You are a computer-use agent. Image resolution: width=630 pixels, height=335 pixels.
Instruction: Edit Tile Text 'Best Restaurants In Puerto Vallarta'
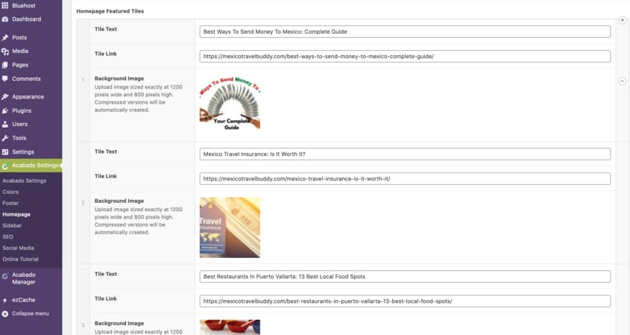[405, 277]
